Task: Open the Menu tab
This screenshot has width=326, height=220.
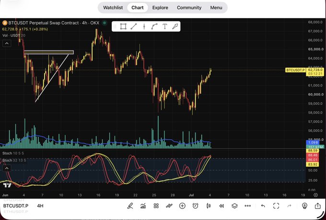Action: [x=216, y=8]
